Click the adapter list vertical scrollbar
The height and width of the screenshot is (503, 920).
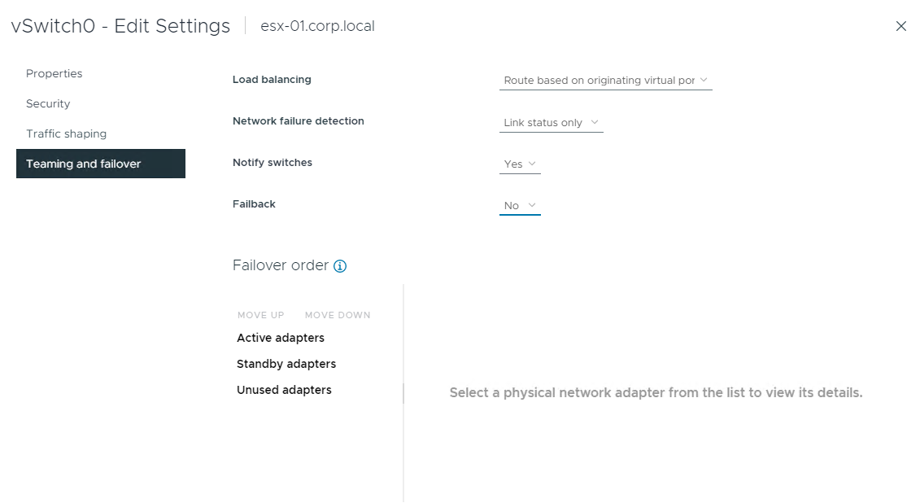[403, 393]
